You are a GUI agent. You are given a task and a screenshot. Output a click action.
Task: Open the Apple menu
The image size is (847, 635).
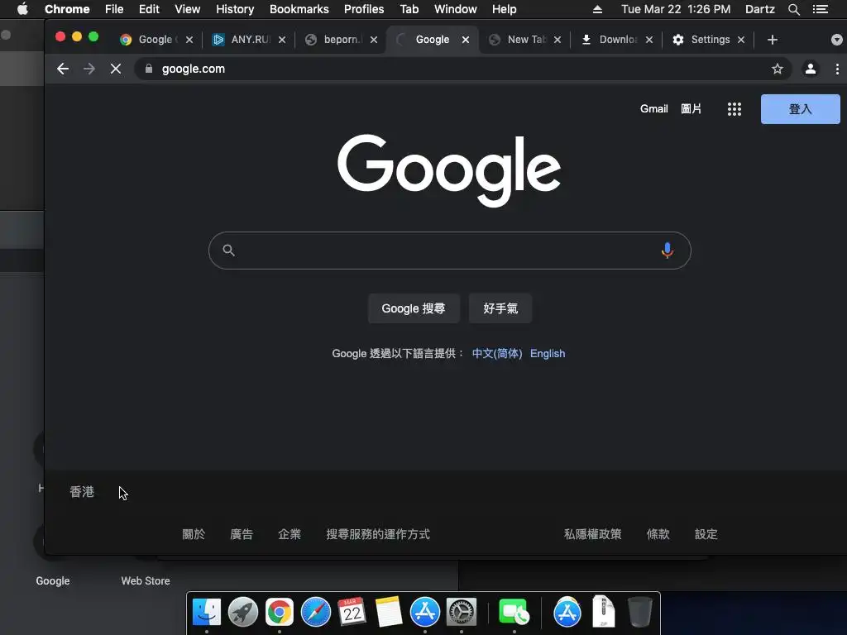click(x=22, y=9)
